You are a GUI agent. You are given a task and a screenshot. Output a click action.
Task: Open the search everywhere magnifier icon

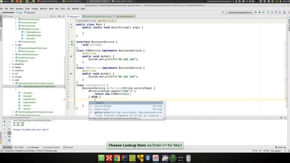pyautogui.click(x=289, y=12)
